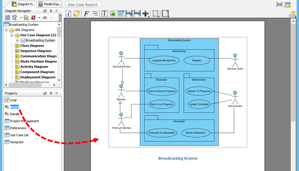The image size is (299, 171).
Task: Refresh the report with the orange arrows icon
Action: 77,13
